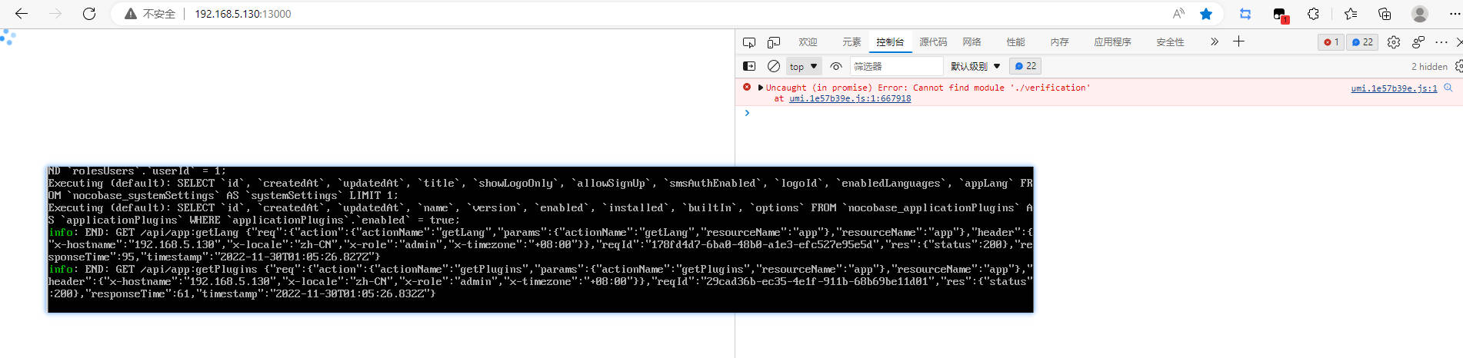Switch to the 欢迎 tab
1463x358 pixels.
tap(808, 42)
